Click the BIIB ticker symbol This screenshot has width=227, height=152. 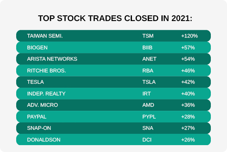[x=147, y=48]
